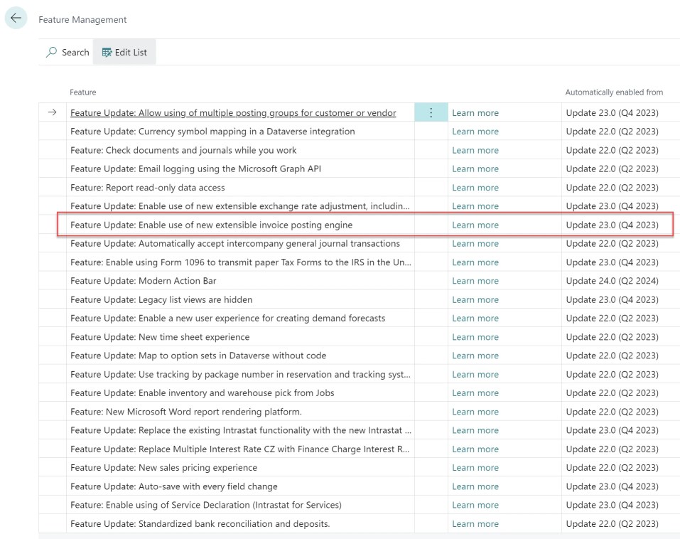Open Learn more for New time sheet experience
The height and width of the screenshot is (539, 680).
tap(475, 337)
